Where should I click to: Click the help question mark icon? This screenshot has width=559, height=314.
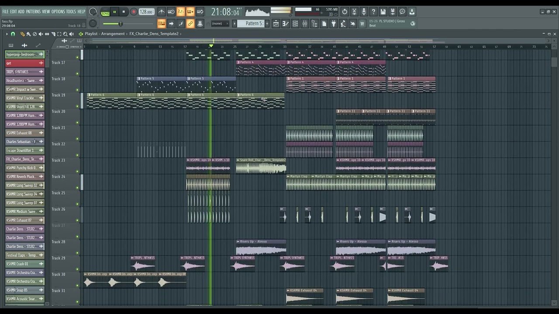click(x=373, y=12)
